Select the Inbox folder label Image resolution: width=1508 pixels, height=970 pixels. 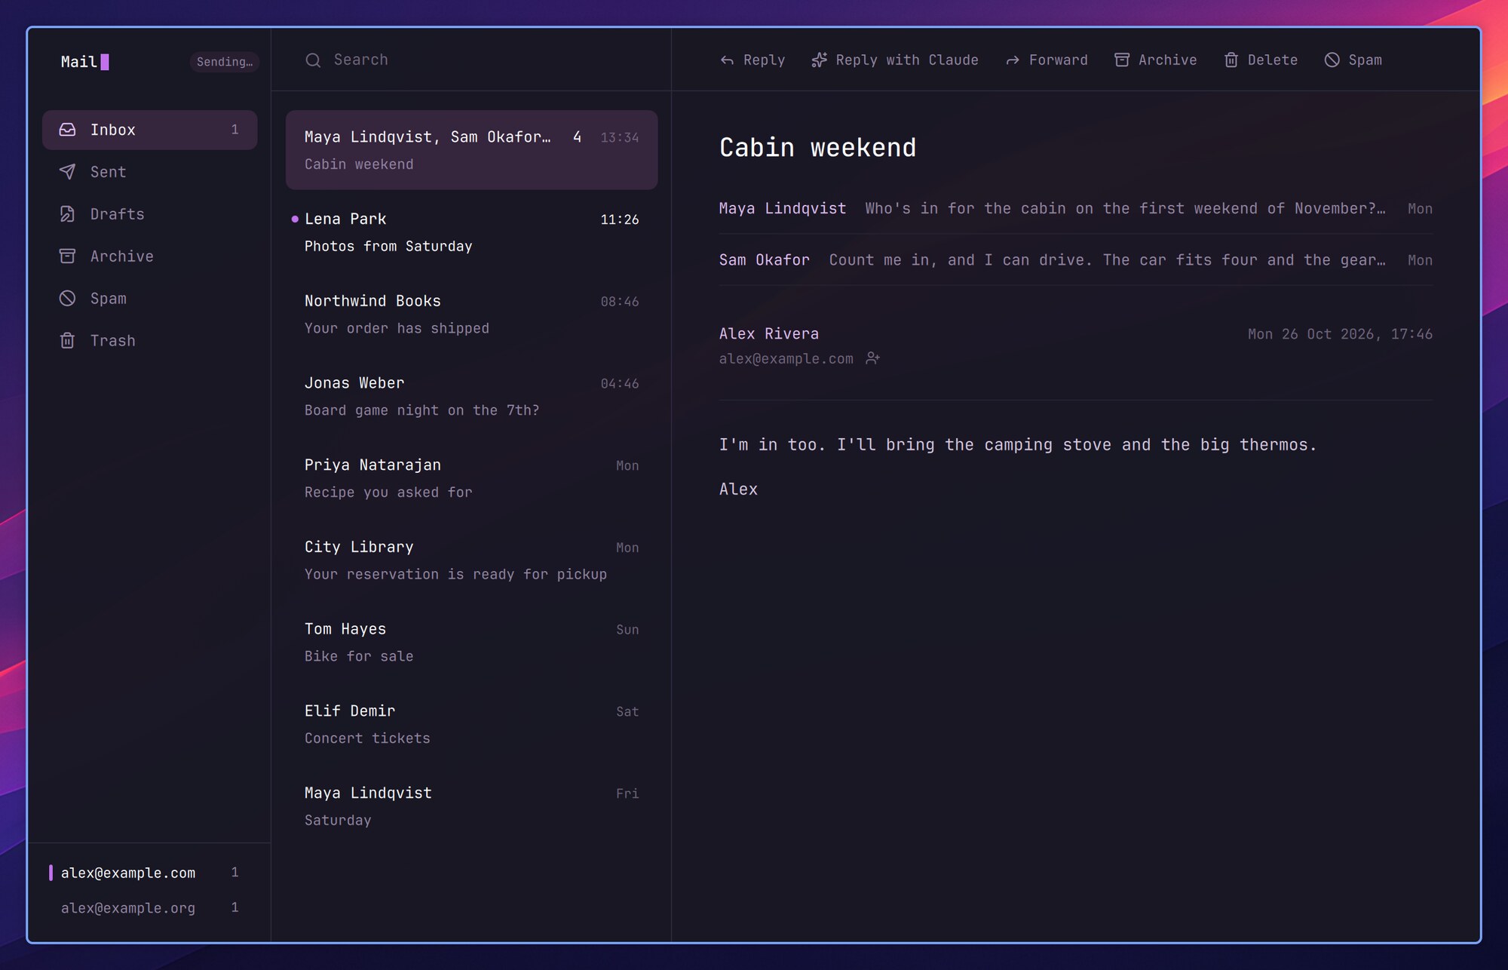pyautogui.click(x=113, y=130)
